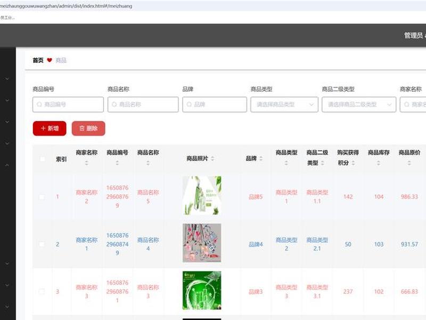Focus the 商品编号 search field

coord(68,105)
